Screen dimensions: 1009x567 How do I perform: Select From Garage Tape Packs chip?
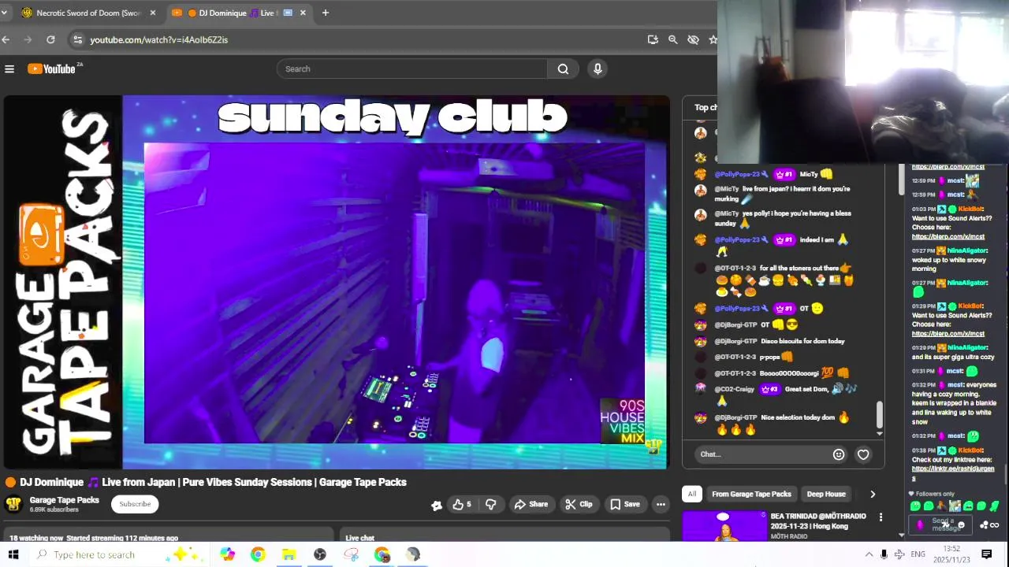pyautogui.click(x=751, y=494)
